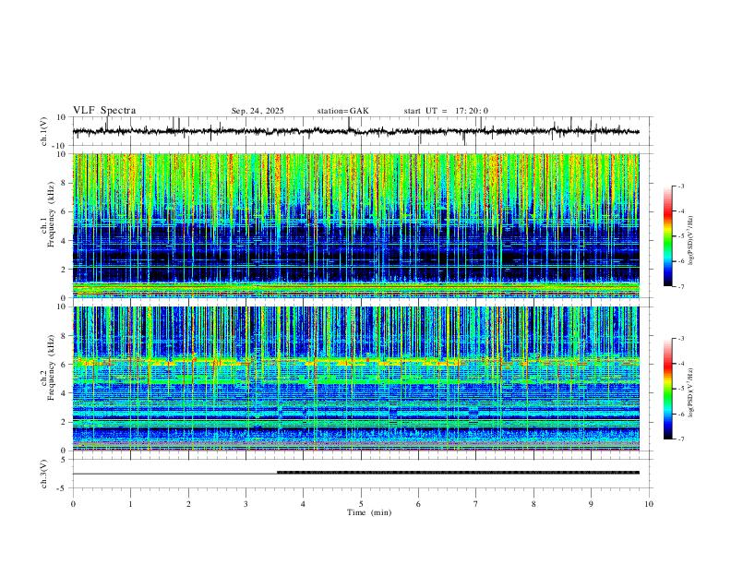
Task: Click the ch.2 spectrogram panel
Action: 355,379
